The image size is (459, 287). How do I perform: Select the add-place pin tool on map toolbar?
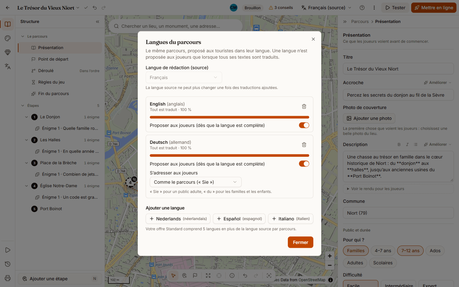(184, 276)
